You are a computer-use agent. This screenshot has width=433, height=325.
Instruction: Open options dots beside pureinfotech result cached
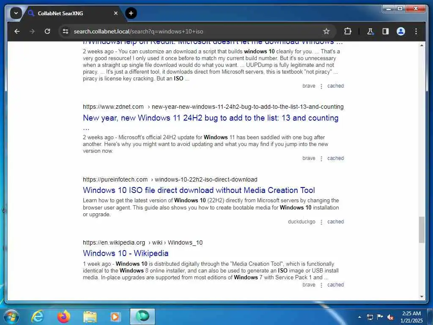click(x=321, y=222)
